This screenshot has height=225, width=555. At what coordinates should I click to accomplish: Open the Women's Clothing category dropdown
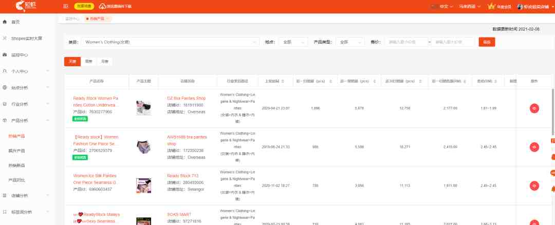coord(170,42)
